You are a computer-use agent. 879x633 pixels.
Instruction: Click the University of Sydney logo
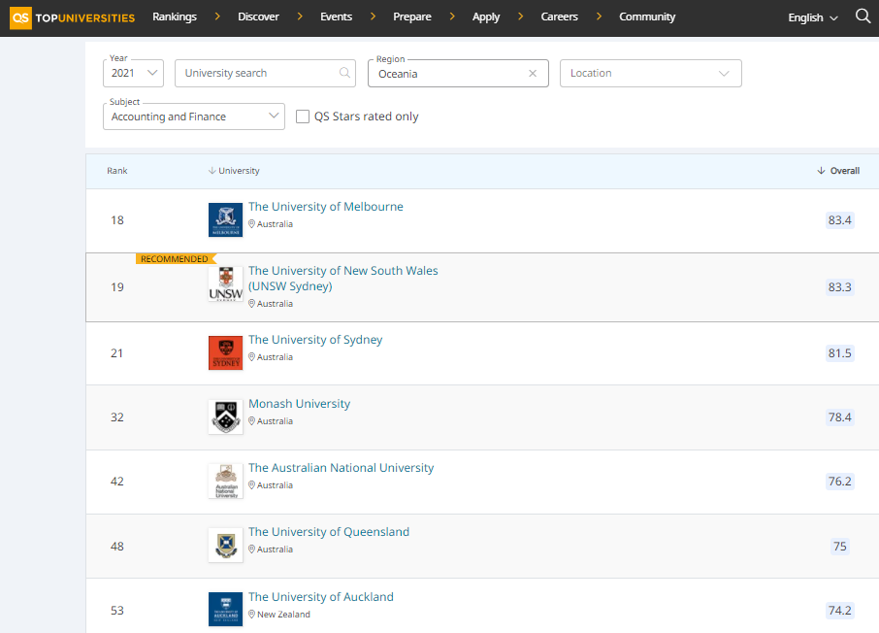coord(225,352)
